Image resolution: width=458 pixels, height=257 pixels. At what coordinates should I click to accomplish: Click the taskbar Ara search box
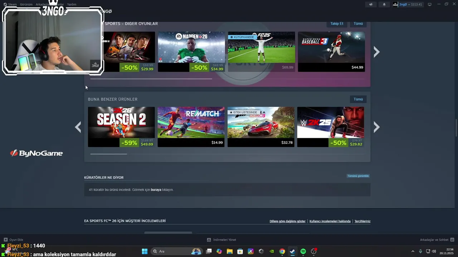coord(177,251)
